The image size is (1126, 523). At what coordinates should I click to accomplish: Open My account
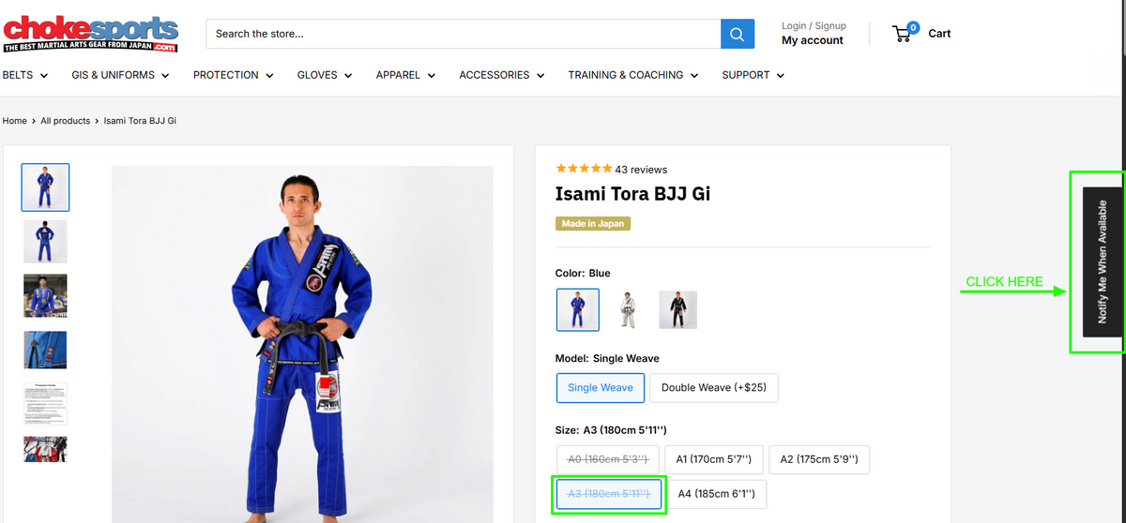[813, 40]
